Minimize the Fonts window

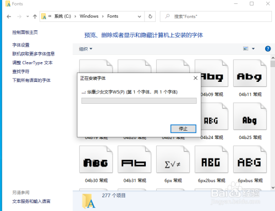236,3
